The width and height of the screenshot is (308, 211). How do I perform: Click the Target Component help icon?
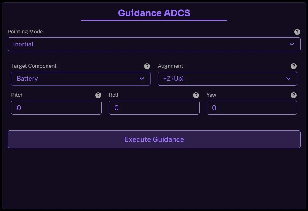point(147,66)
